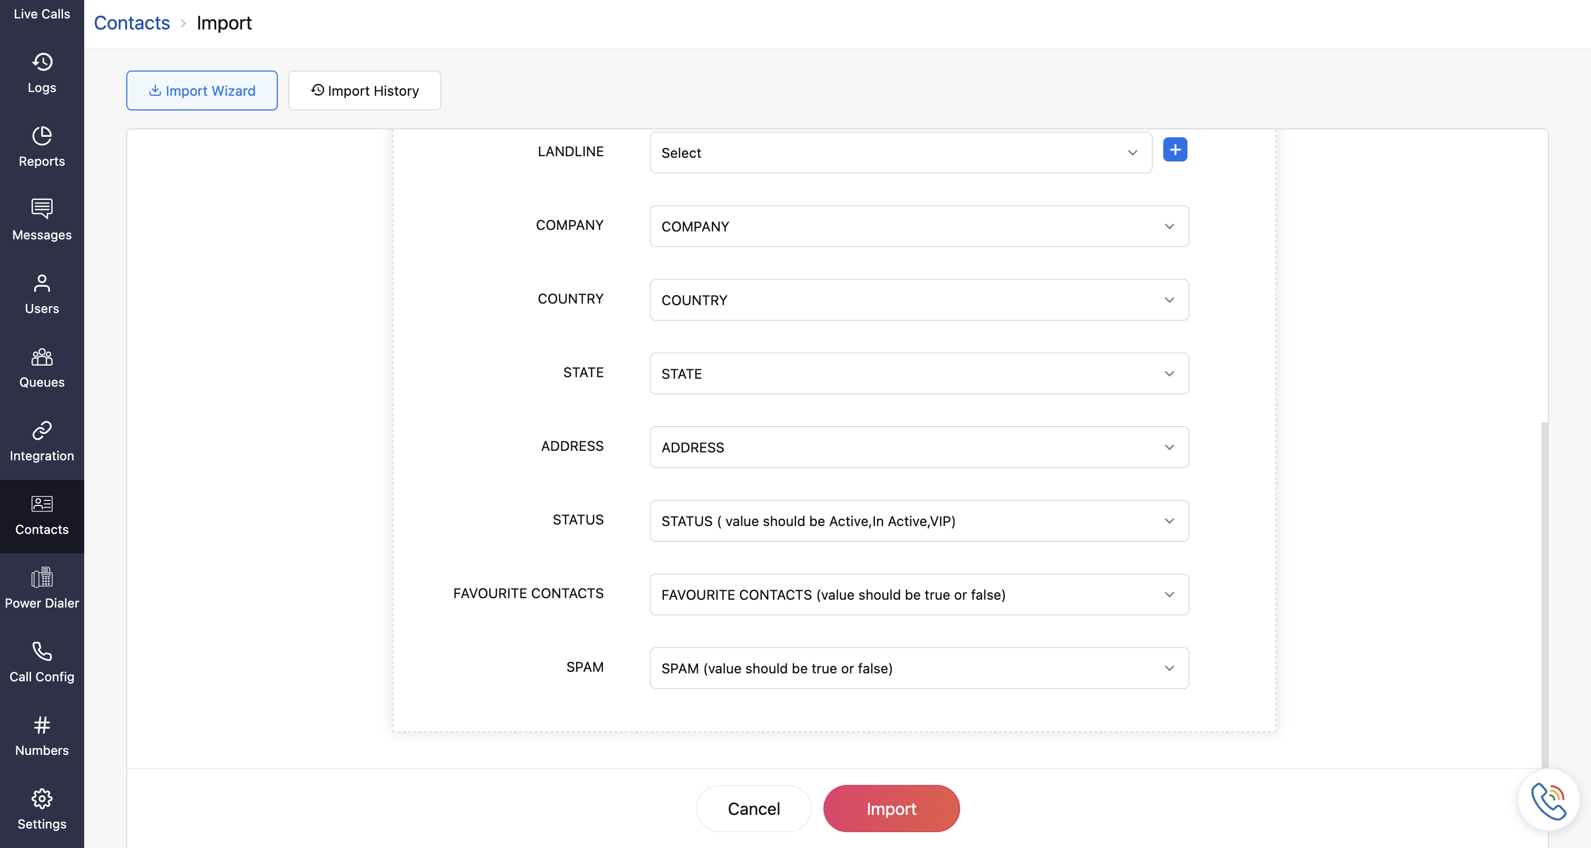The width and height of the screenshot is (1591, 848).
Task: Add another landline field with plus button
Action: pyautogui.click(x=1175, y=149)
